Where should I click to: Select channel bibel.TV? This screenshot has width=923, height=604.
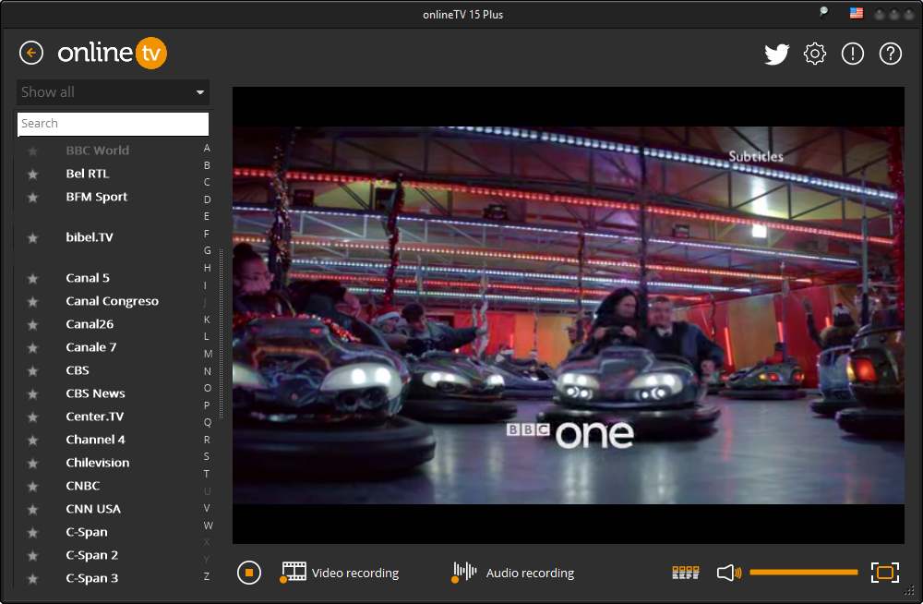pyautogui.click(x=90, y=236)
